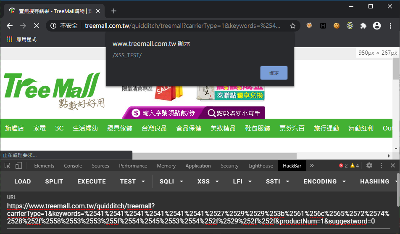Image resolution: width=400 pixels, height=234 pixels.
Task: Expand the ENCODING dropdown
Action: 324,181
